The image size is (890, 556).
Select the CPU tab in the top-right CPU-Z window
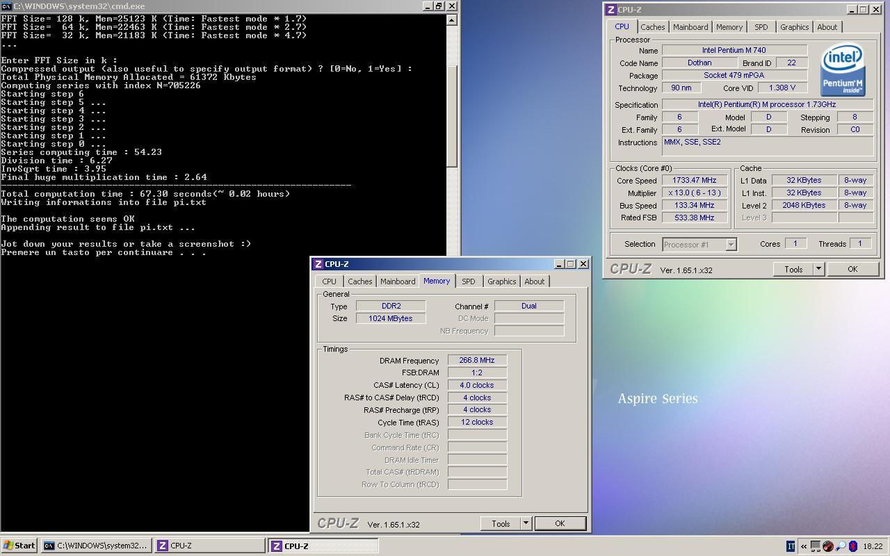622,26
